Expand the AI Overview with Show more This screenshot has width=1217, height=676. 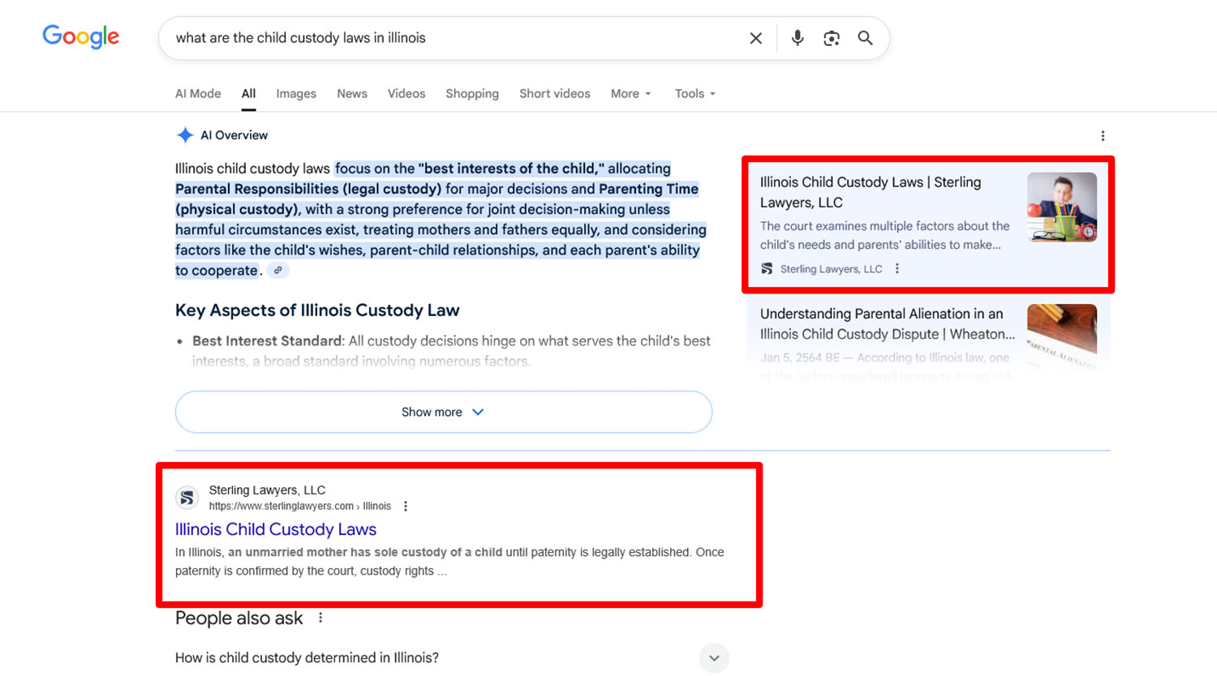tap(443, 412)
